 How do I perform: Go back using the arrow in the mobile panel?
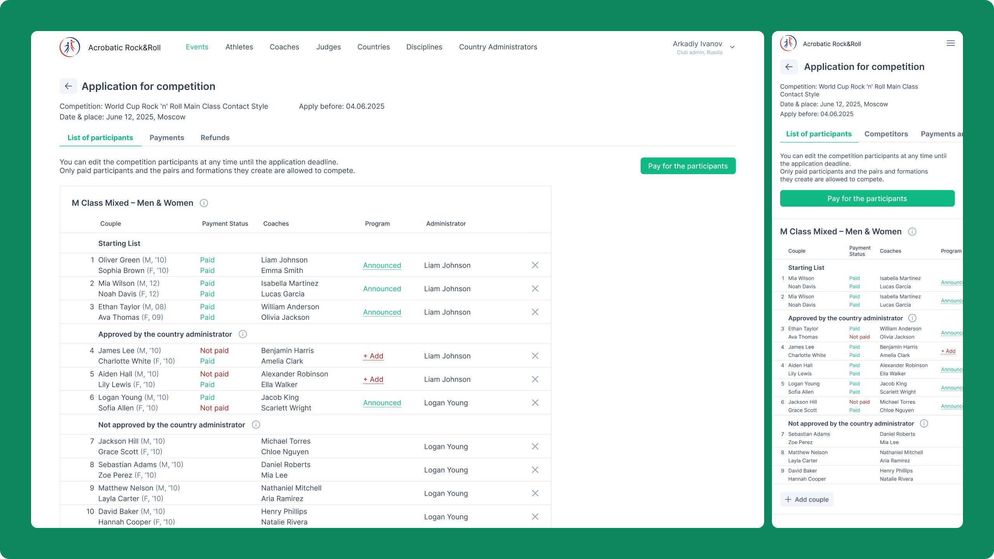pos(789,67)
